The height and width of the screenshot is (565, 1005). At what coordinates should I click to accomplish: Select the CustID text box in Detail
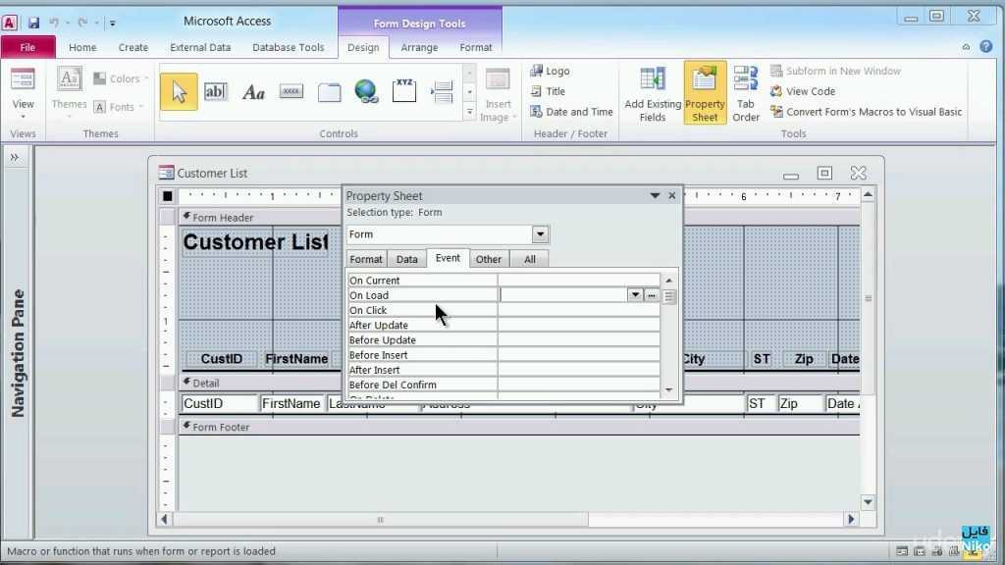coord(220,404)
